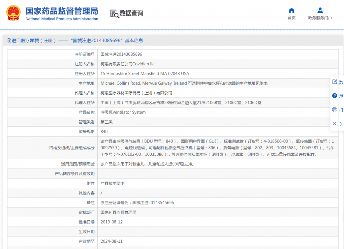Click 国家药品监督管理局 header title
This screenshot has width=344, height=249.
[62, 11]
